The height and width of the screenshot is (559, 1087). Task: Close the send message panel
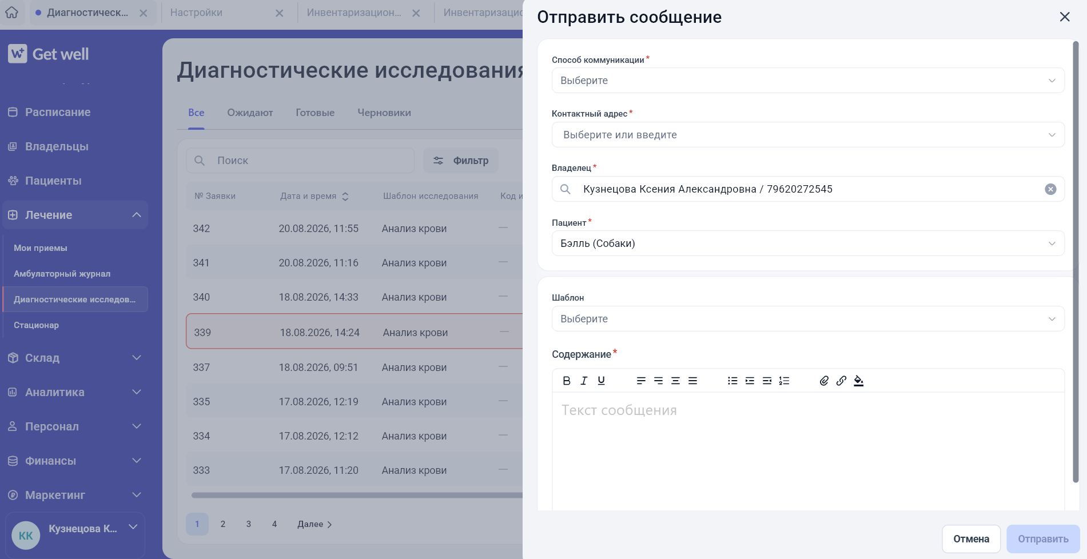1064,17
